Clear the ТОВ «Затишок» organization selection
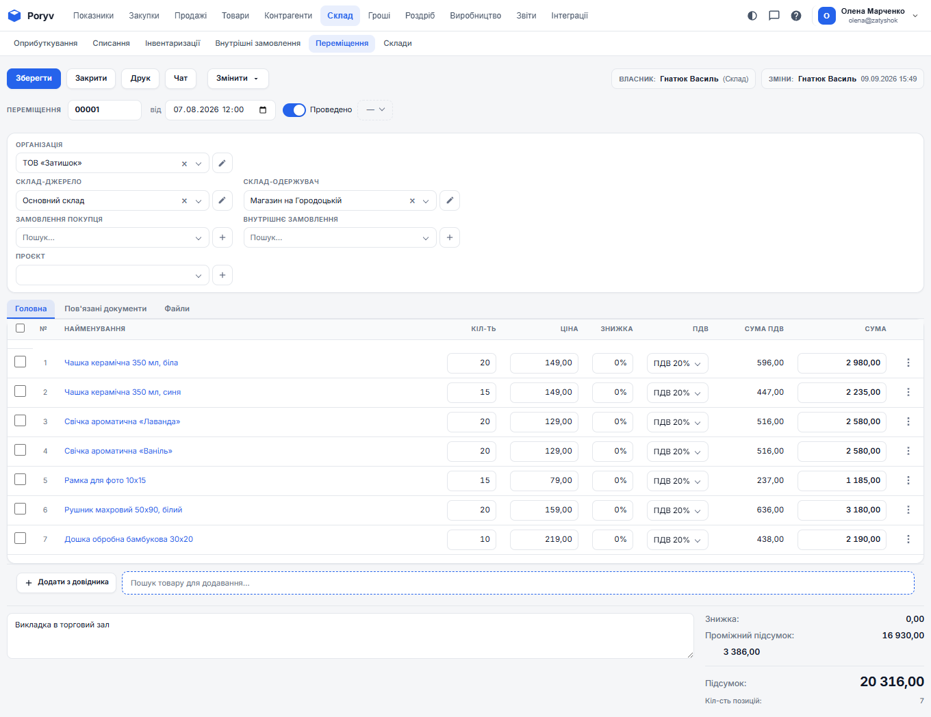The width and height of the screenshot is (931, 717). click(184, 164)
